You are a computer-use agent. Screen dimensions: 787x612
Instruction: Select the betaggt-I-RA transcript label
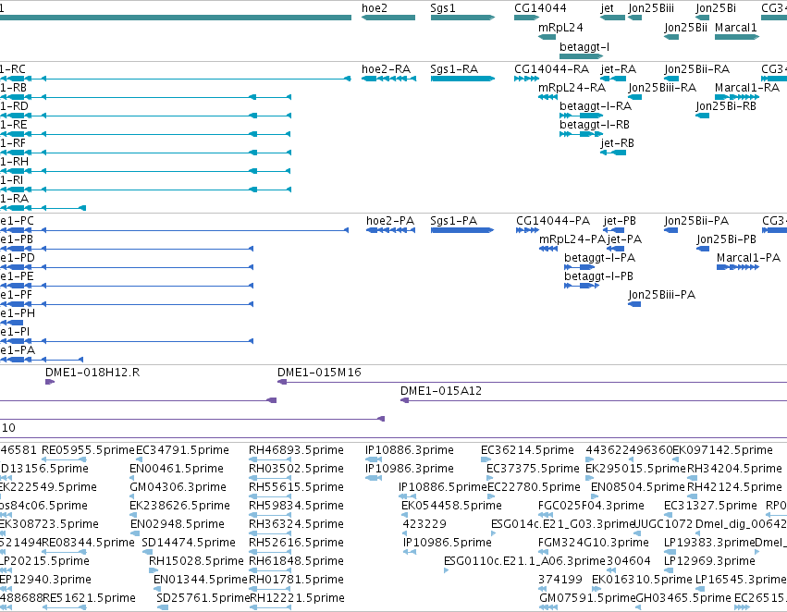tap(596, 105)
